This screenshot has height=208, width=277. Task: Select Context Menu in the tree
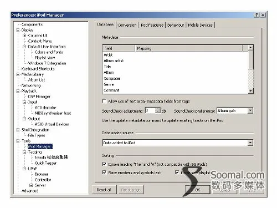click(40, 41)
